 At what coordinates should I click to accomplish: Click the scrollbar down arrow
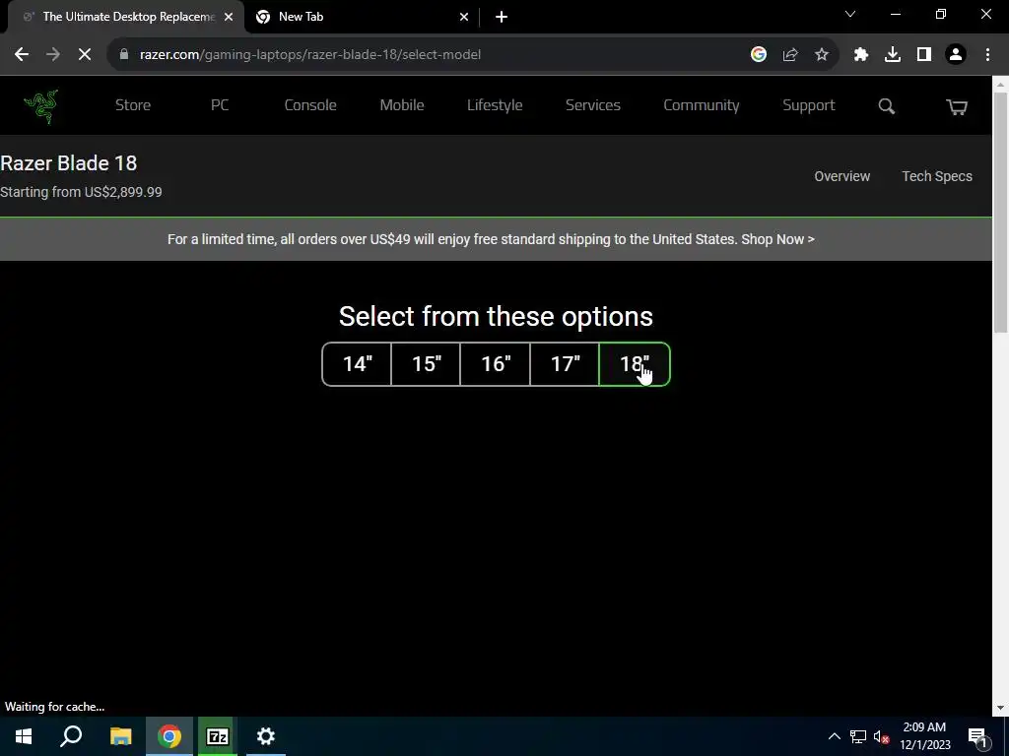tap(1001, 708)
